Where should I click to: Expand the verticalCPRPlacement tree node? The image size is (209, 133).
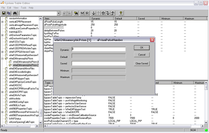[x=2, y=22]
